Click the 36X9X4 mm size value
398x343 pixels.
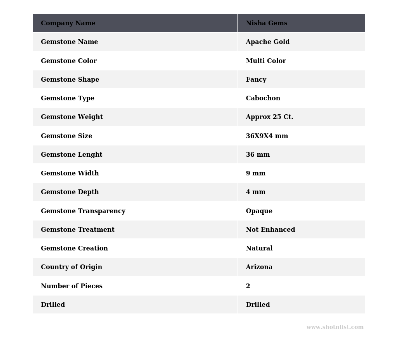(267, 136)
